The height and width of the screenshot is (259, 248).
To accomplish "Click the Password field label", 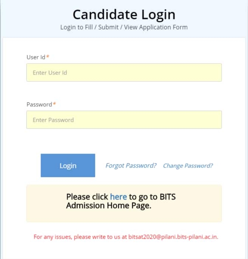I will click(39, 105).
